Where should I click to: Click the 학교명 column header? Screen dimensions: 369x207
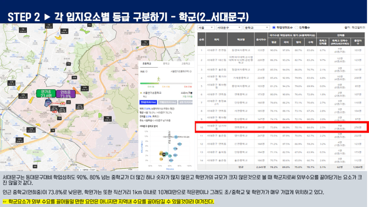click(x=241, y=39)
